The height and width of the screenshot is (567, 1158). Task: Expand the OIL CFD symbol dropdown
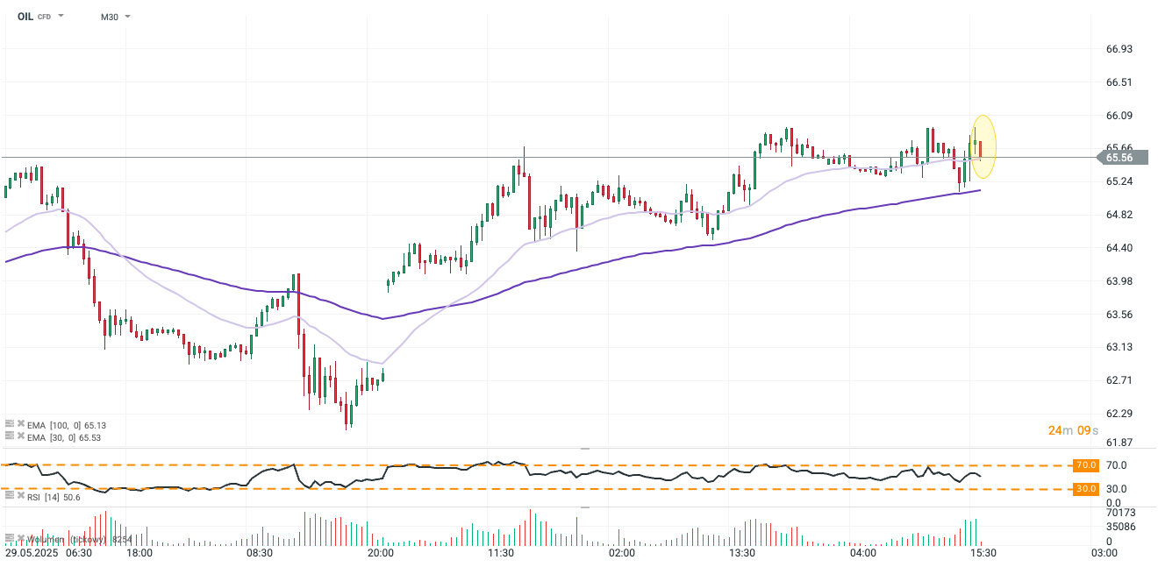click(61, 17)
